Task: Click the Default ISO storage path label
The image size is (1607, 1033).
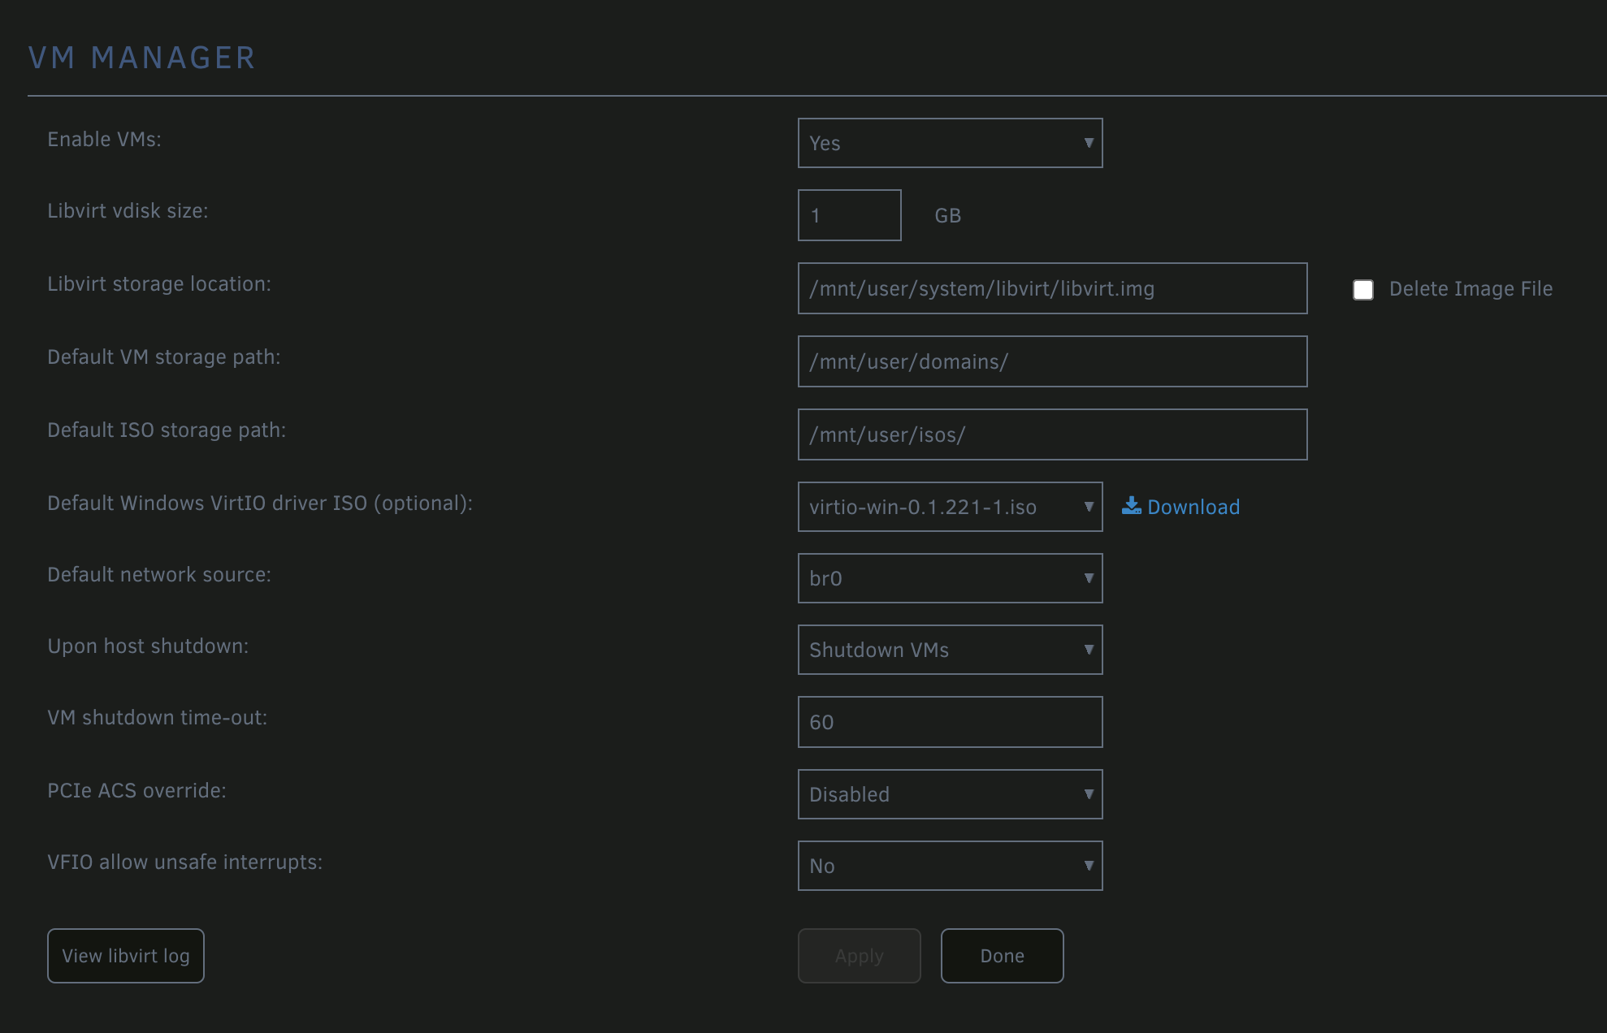Action: pyautogui.click(x=167, y=430)
